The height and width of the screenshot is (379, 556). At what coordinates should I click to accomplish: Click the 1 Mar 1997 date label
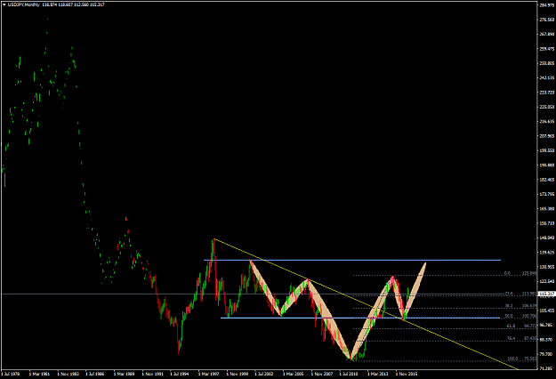[209, 374]
